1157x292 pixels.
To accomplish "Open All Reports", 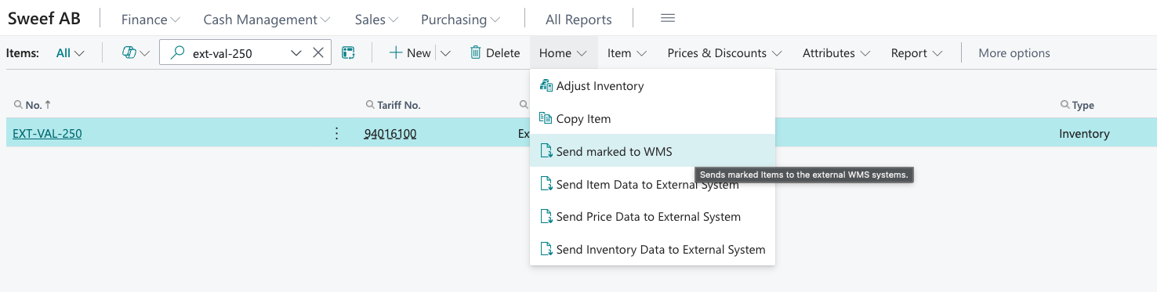I will (578, 19).
